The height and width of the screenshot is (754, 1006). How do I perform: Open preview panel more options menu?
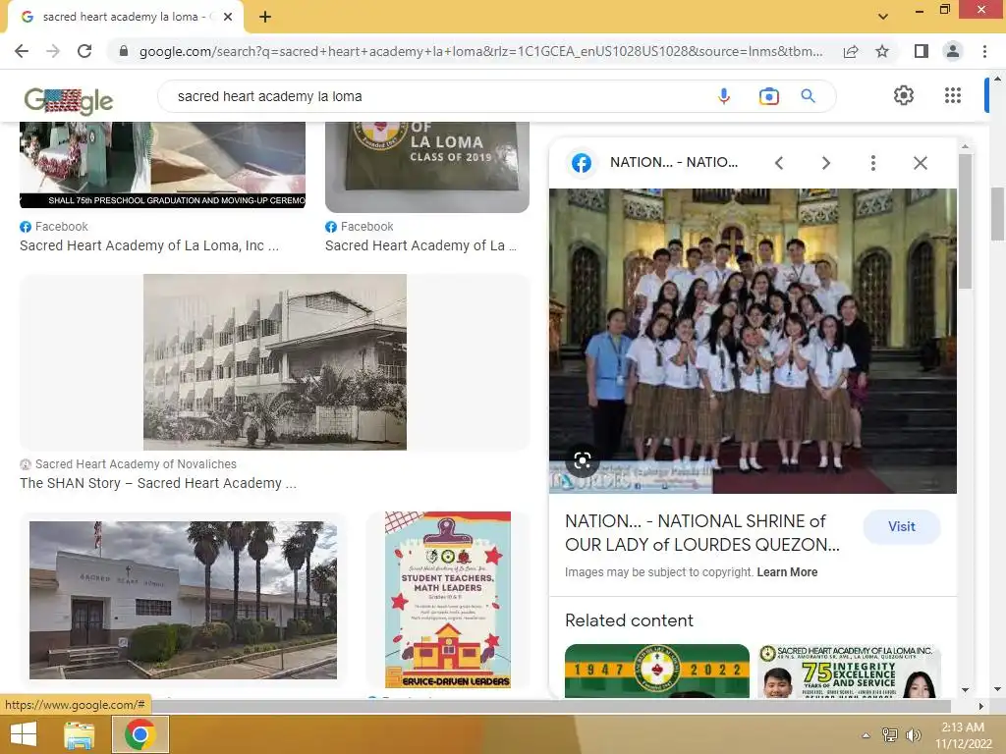tap(872, 163)
